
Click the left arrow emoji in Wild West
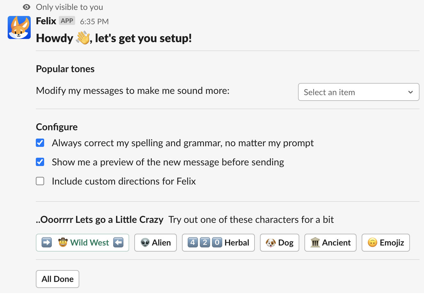click(x=118, y=243)
